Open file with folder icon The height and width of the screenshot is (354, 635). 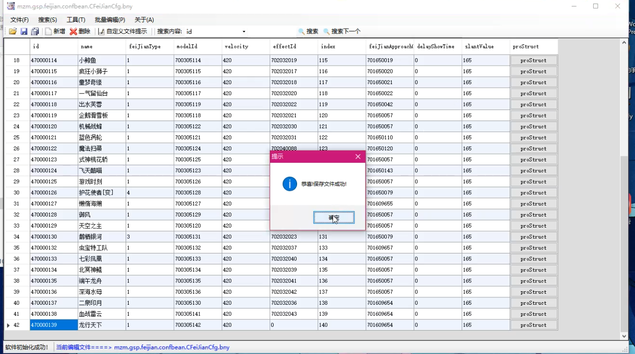(x=13, y=31)
